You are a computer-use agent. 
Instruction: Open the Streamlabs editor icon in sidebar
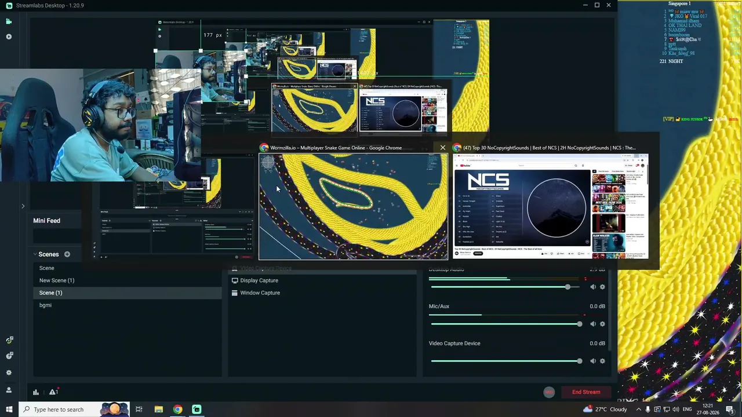tap(9, 21)
